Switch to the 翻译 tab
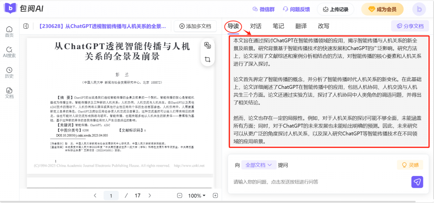 tap(301, 26)
